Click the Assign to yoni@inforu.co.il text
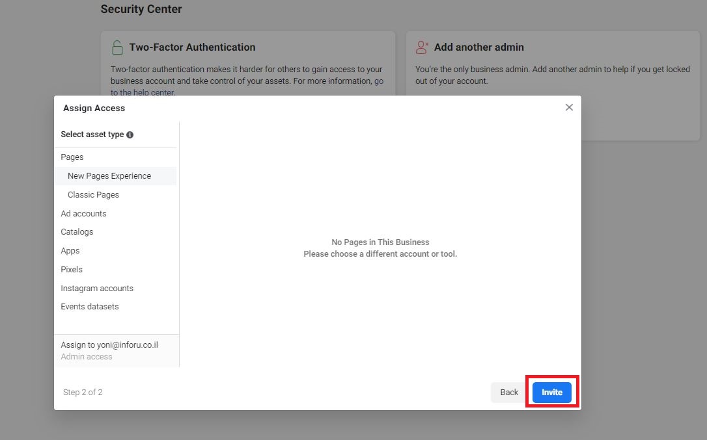 [x=109, y=345]
